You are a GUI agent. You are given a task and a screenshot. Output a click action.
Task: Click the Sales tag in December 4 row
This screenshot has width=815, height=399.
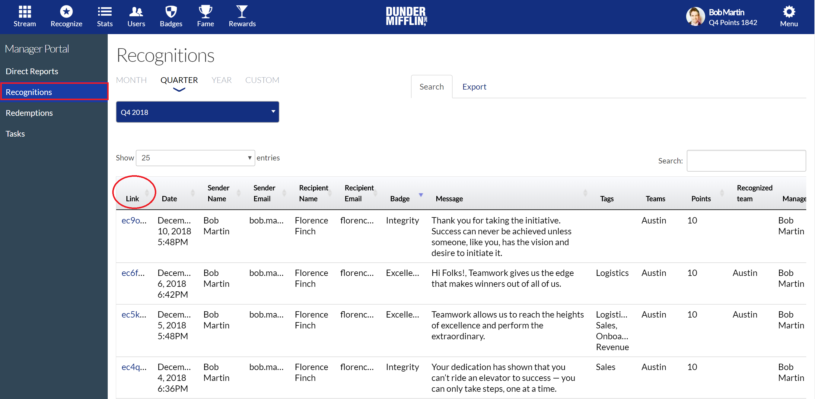(605, 367)
